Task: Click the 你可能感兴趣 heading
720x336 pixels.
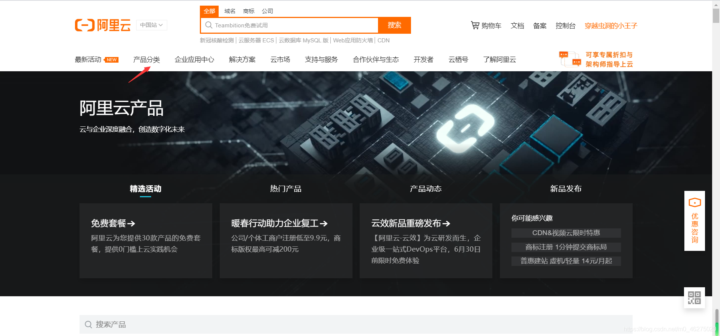Action: [532, 218]
